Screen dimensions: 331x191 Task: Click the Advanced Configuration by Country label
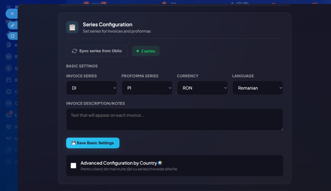[x=119, y=163]
